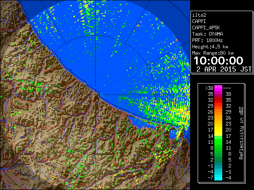Click 'Height:4.5 km' info line
Screen dimensions: 254x190
tap(210, 47)
